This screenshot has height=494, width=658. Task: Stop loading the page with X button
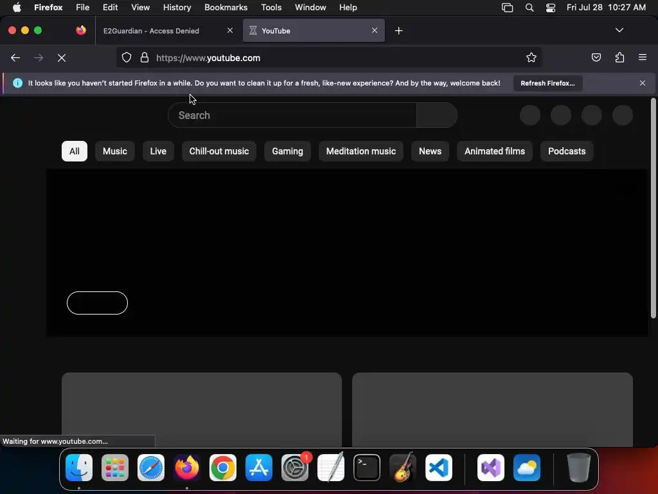[62, 58]
